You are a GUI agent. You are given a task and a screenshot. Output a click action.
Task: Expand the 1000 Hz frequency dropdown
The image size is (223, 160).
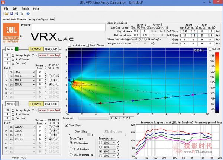tap(114, 142)
